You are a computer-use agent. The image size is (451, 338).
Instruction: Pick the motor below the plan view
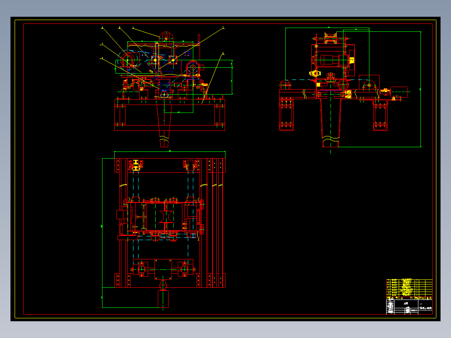[163, 299]
